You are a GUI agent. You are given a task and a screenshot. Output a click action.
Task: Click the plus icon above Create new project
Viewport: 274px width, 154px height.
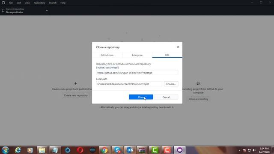tap(76, 83)
